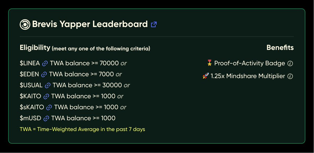This screenshot has height=153, width=314.
Task: Open the chain link icon next to $KAITO
Action: tap(46, 96)
